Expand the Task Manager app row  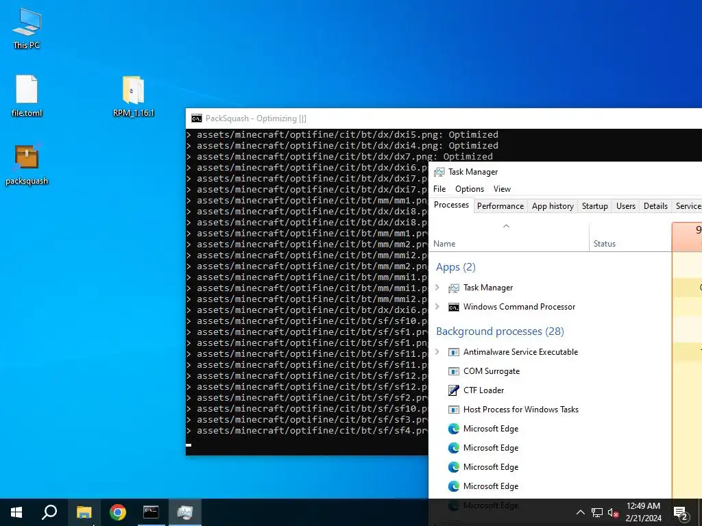(x=437, y=288)
